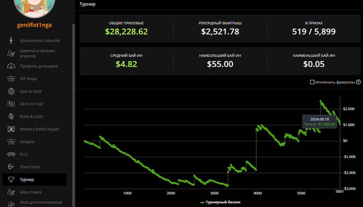Viewport: 363px width, 207px height.
Task: Click the 2024.08.18 chart tooltip
Action: click(319, 122)
